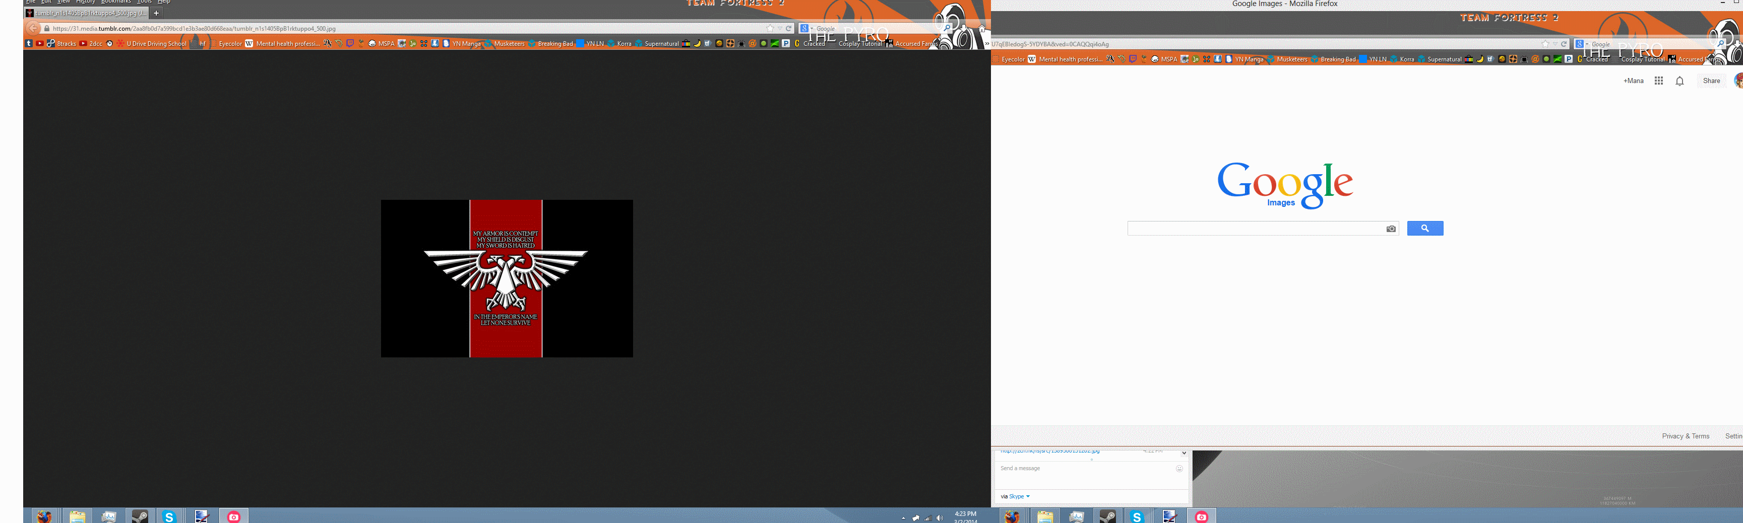
Task: Open the Google apps grid
Action: pyautogui.click(x=1658, y=81)
